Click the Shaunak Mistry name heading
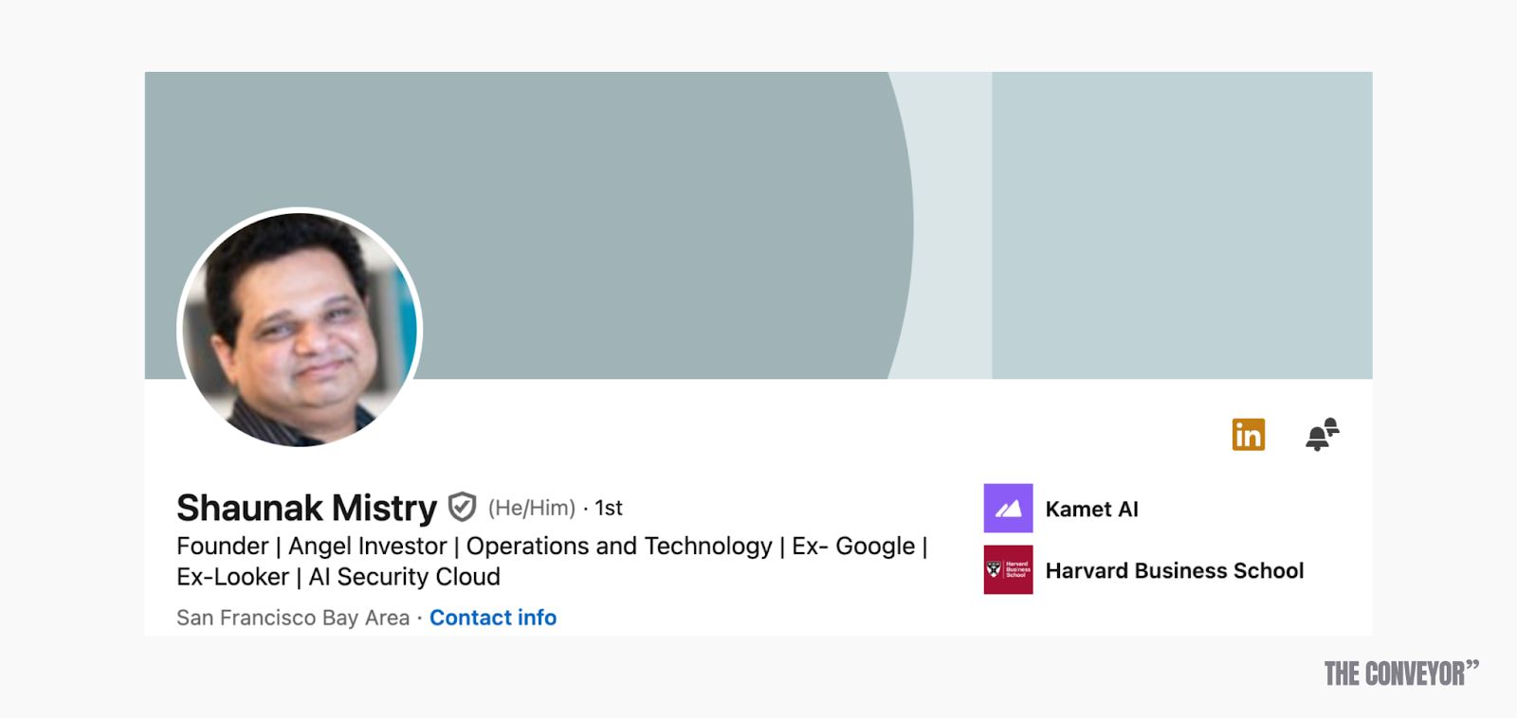 [306, 509]
